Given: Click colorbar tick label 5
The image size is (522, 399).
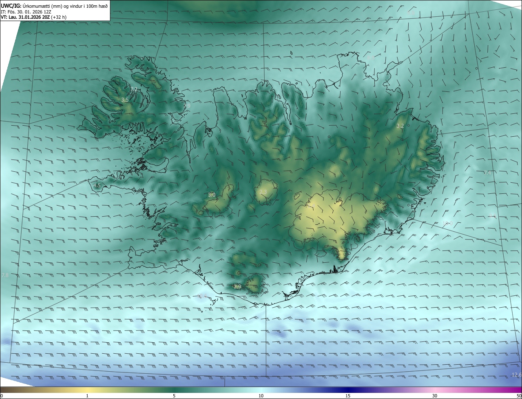Looking at the screenshot, I should click(174, 396).
